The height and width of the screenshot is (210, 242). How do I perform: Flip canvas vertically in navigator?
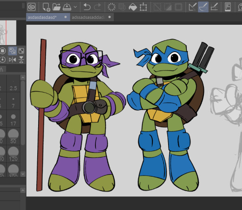(22, 60)
